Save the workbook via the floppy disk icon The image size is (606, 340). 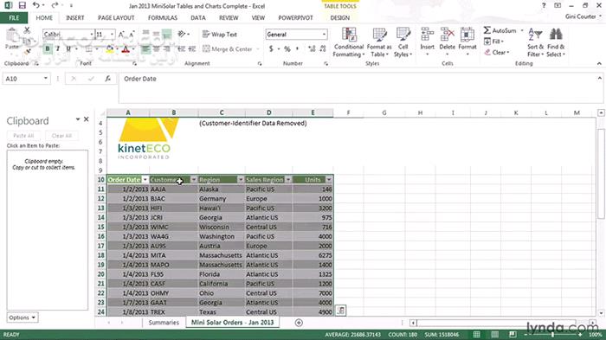tap(22, 5)
